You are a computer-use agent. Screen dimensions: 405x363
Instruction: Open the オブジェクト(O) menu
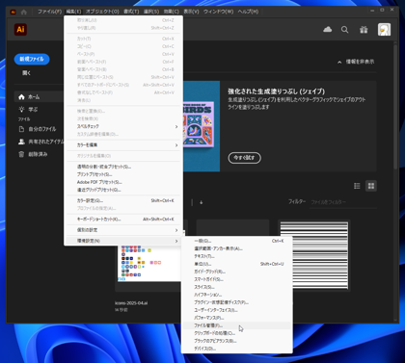[102, 12]
